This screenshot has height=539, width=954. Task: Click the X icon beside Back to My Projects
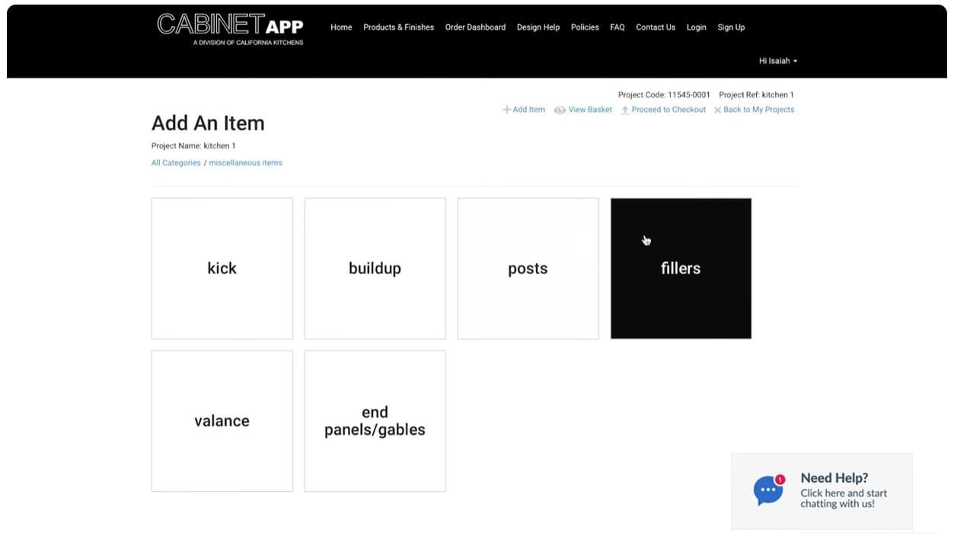716,110
